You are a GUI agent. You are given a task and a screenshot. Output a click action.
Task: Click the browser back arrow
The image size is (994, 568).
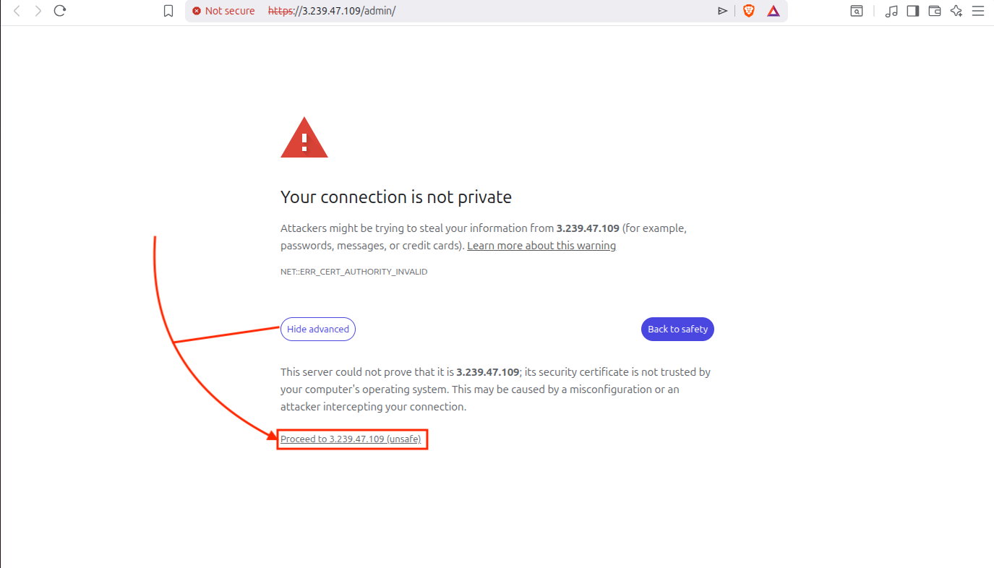(x=17, y=11)
